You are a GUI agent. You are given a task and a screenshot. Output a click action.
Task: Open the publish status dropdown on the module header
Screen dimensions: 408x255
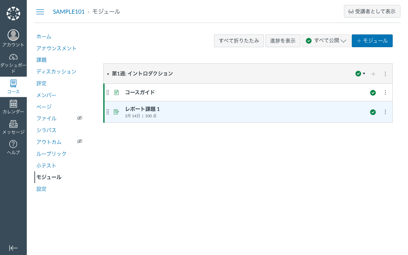[360, 74]
